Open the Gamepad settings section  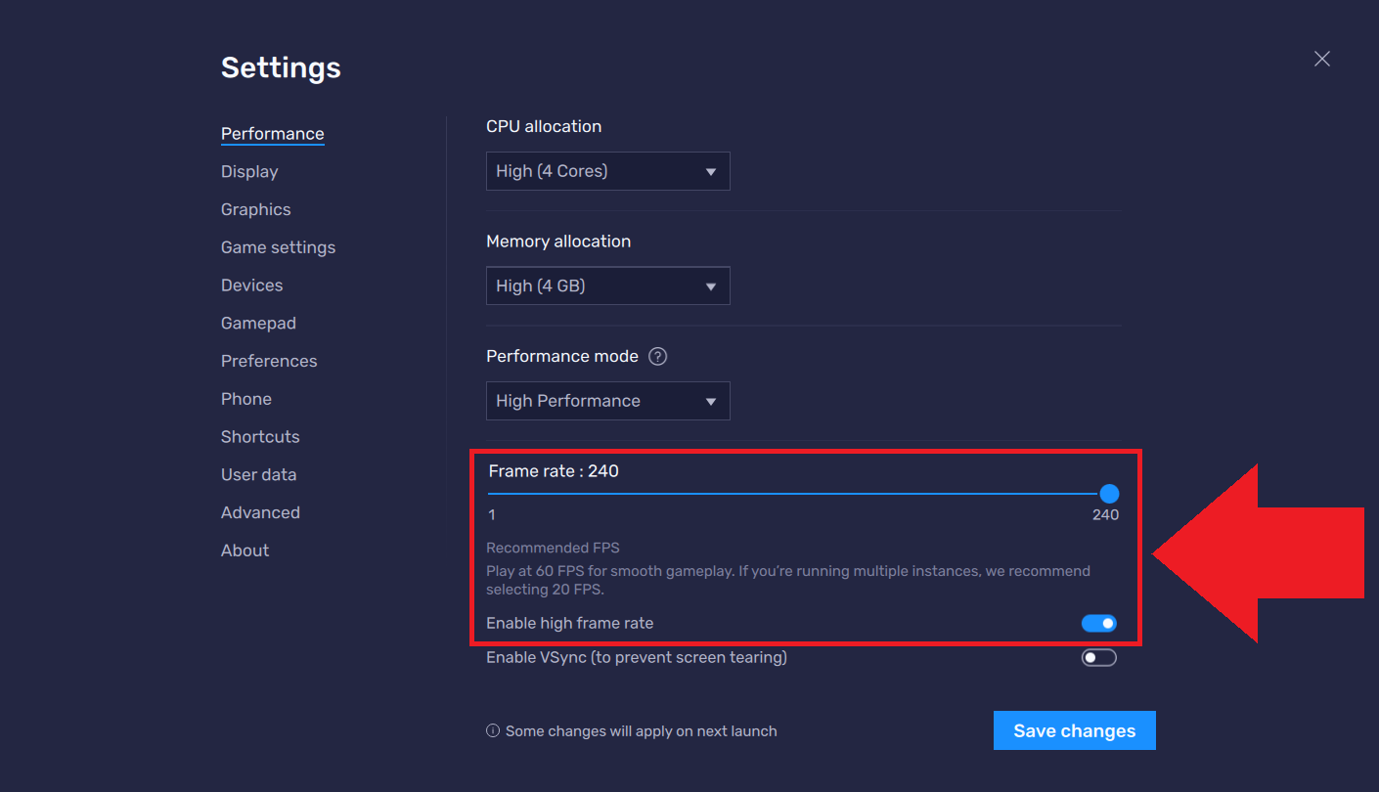click(258, 323)
